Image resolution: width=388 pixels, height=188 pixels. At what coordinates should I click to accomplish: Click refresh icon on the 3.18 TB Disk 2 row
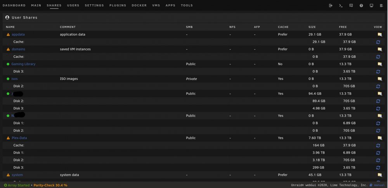(x=378, y=160)
